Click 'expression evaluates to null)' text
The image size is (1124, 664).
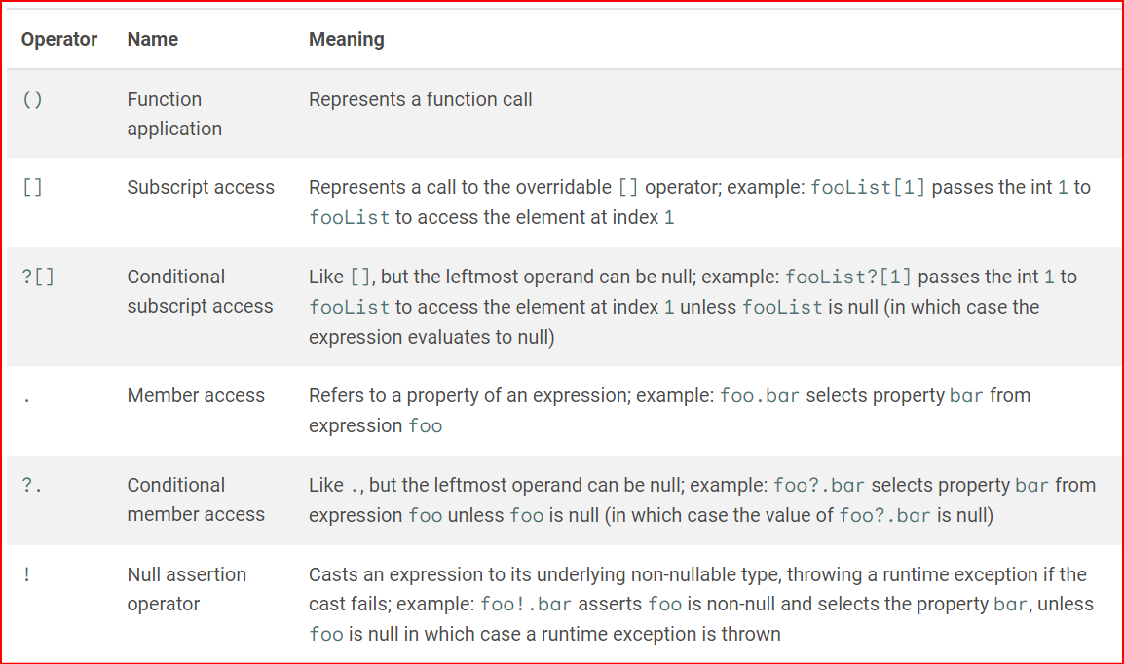point(431,337)
